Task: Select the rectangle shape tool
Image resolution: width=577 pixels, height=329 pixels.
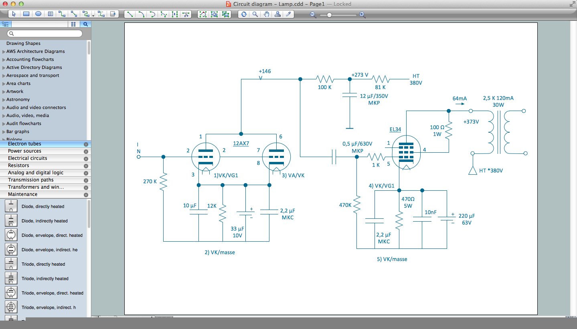Action: point(26,14)
